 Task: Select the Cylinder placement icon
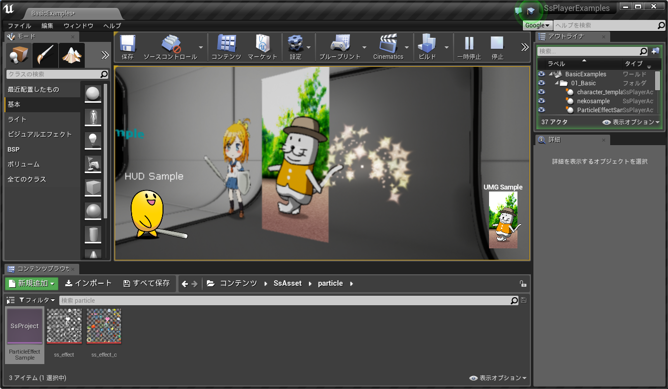pyautogui.click(x=93, y=234)
